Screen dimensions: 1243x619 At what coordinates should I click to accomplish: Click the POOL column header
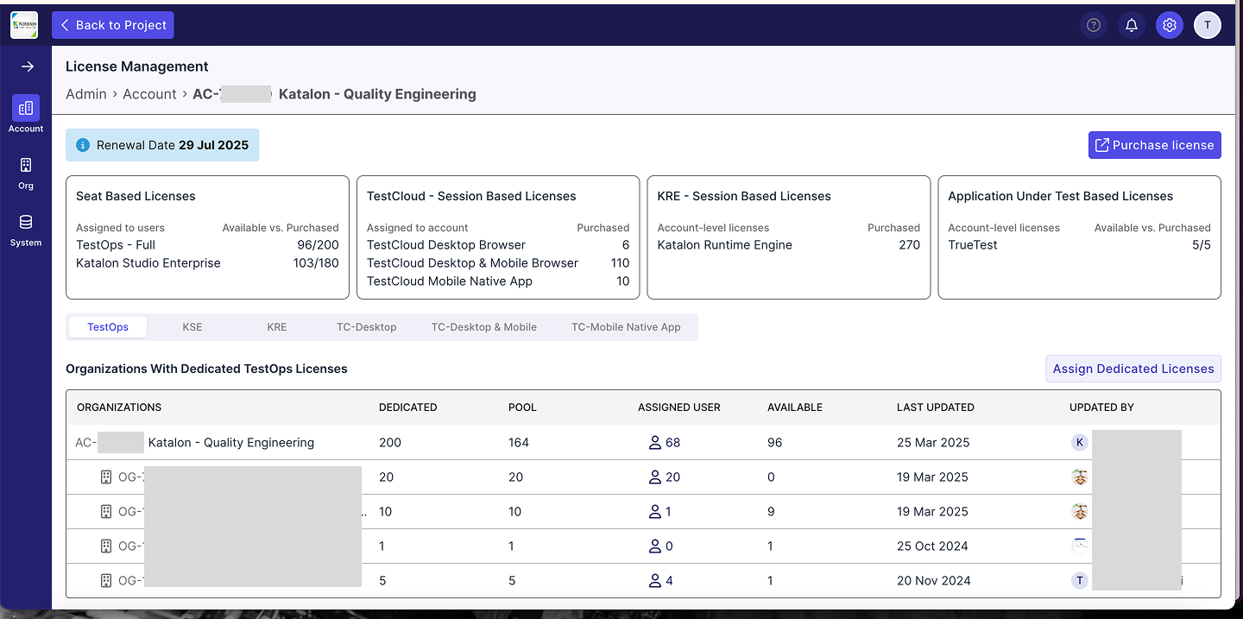click(522, 407)
